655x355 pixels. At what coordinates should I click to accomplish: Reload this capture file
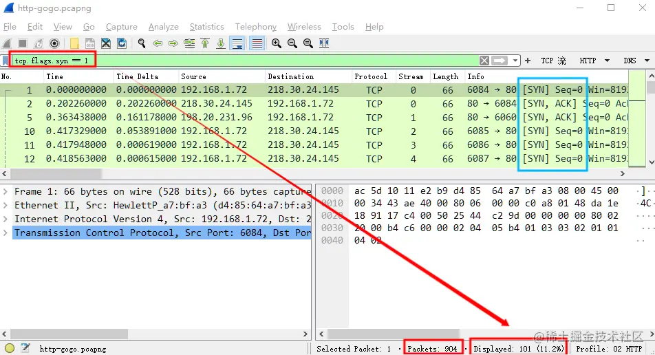(x=122, y=43)
